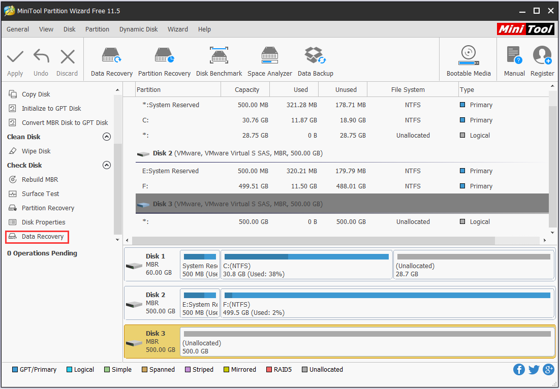Select the 500.00 GB unallocated row under Disk 3
Screen dimensions: 560x389
pyautogui.click(x=342, y=221)
